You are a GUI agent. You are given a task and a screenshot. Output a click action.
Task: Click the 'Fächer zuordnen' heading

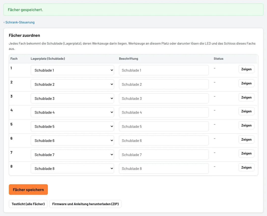(24, 36)
